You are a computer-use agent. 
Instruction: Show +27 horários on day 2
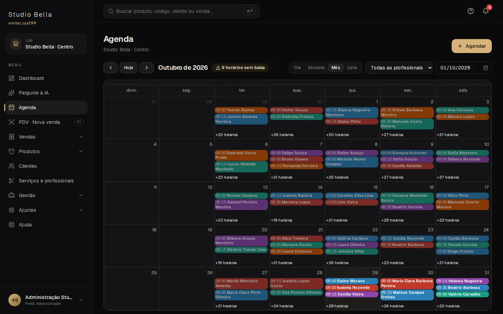(392, 135)
